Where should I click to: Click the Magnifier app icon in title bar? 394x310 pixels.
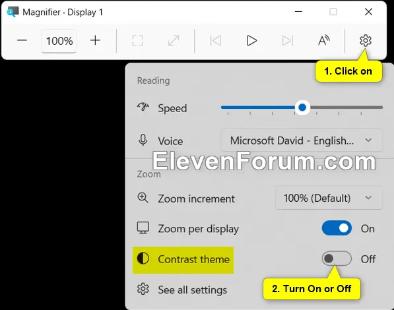point(13,12)
